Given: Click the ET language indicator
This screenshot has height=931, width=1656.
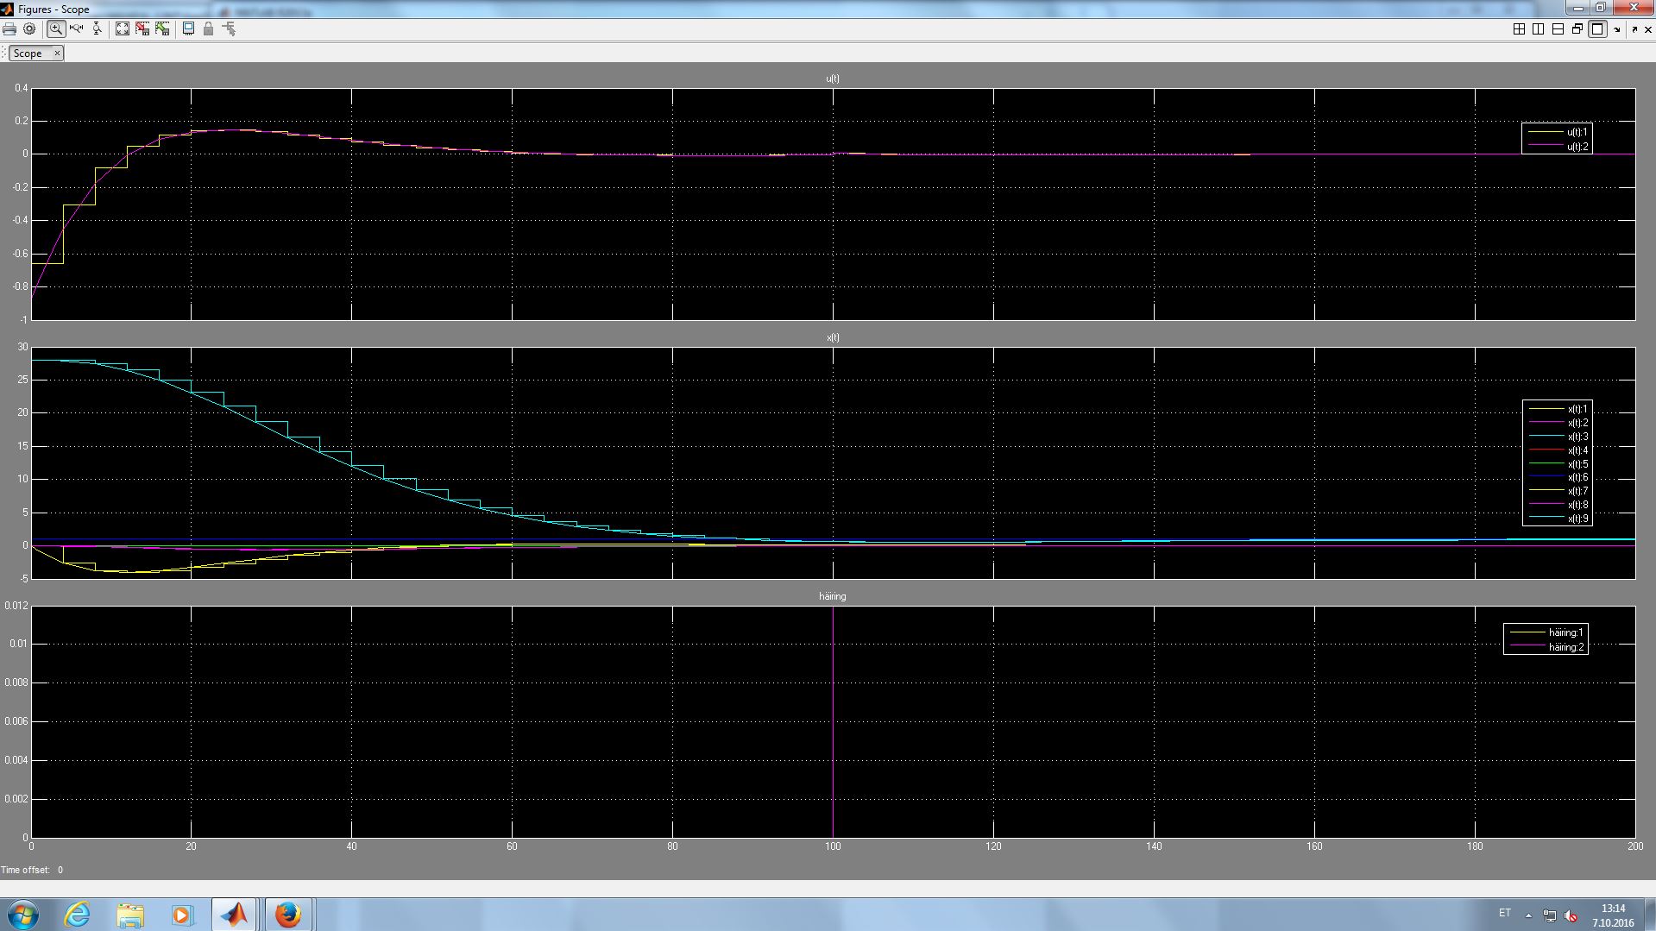Looking at the screenshot, I should pyautogui.click(x=1505, y=913).
